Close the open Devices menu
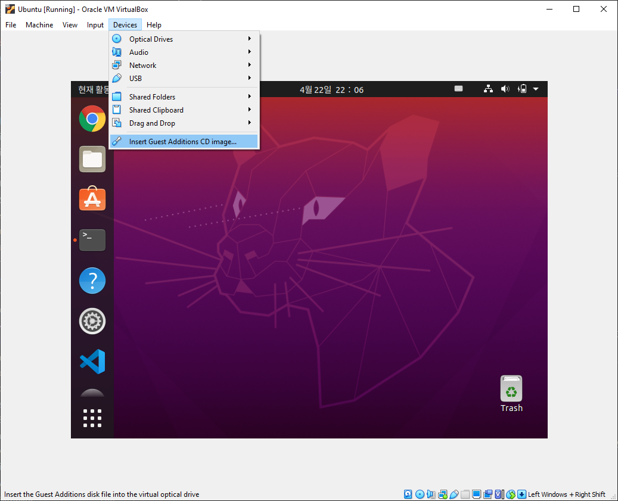 [125, 25]
